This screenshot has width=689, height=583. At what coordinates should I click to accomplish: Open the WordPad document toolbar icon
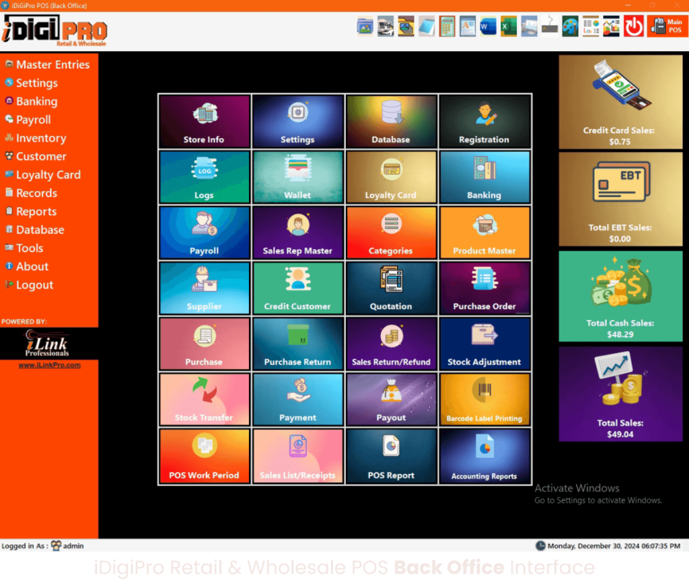click(468, 27)
